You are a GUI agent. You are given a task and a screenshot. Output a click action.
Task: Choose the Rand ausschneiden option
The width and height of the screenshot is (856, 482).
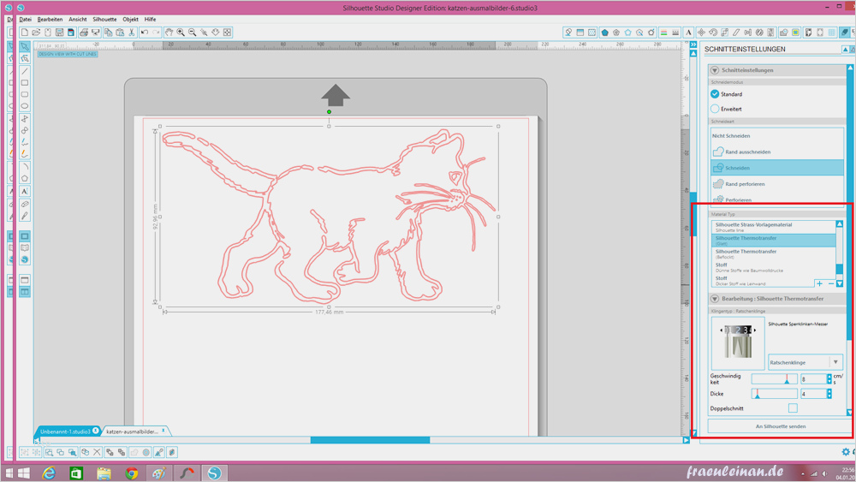click(x=777, y=152)
